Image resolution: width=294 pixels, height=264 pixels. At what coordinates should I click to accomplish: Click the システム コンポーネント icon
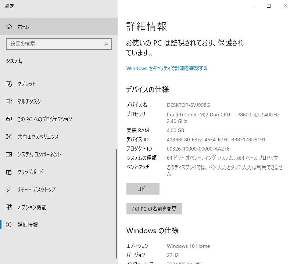tap(9, 154)
